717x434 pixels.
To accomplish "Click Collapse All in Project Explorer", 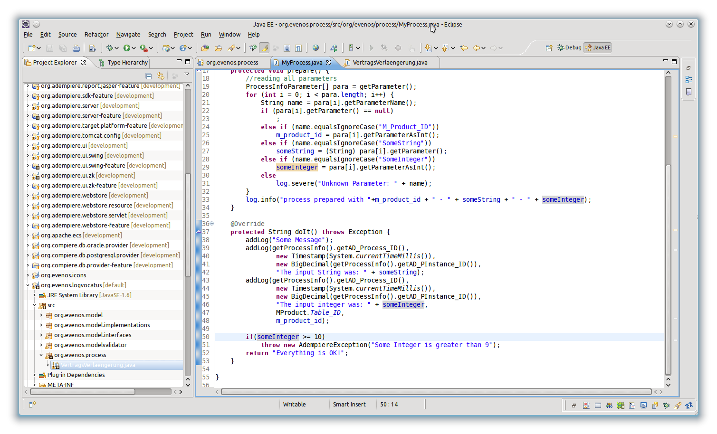I will pos(149,76).
